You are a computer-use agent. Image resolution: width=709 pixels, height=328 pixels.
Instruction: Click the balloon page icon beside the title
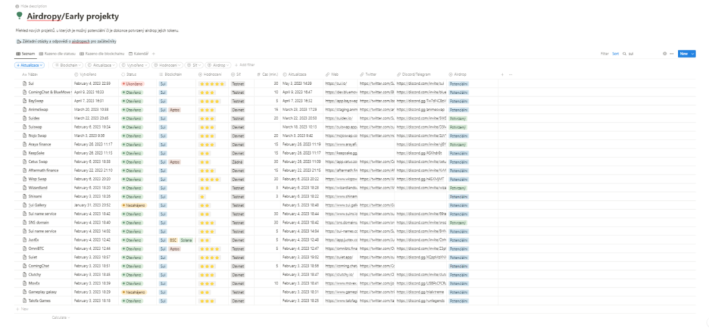(x=19, y=14)
